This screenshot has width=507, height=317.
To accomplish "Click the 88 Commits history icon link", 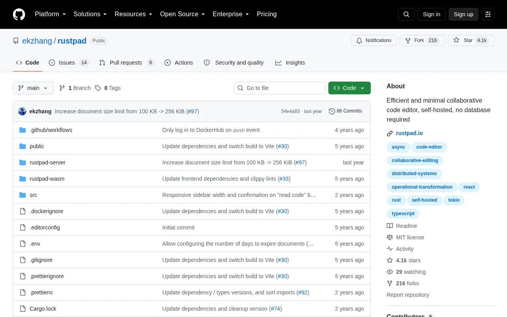I will click(345, 111).
